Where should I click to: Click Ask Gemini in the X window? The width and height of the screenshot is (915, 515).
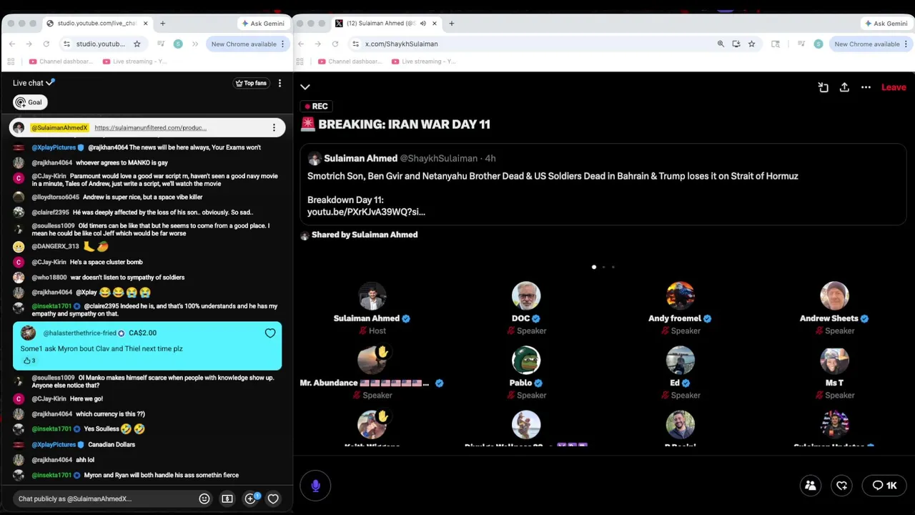point(886,24)
